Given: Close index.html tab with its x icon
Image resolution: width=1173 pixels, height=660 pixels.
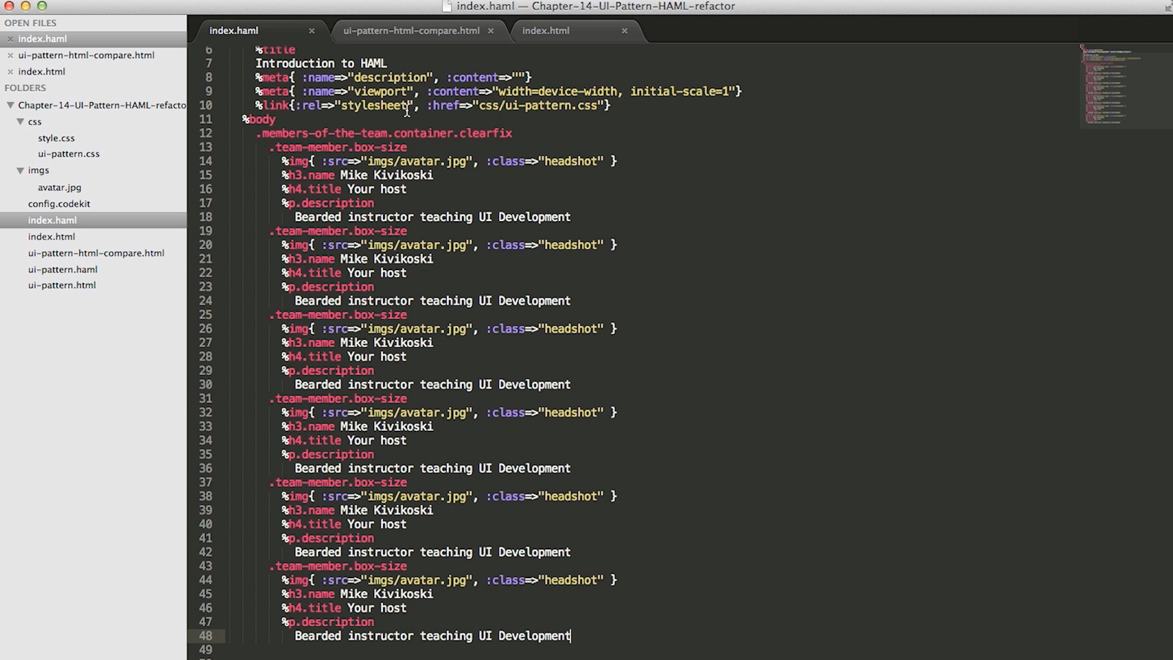Looking at the screenshot, I should coord(624,31).
